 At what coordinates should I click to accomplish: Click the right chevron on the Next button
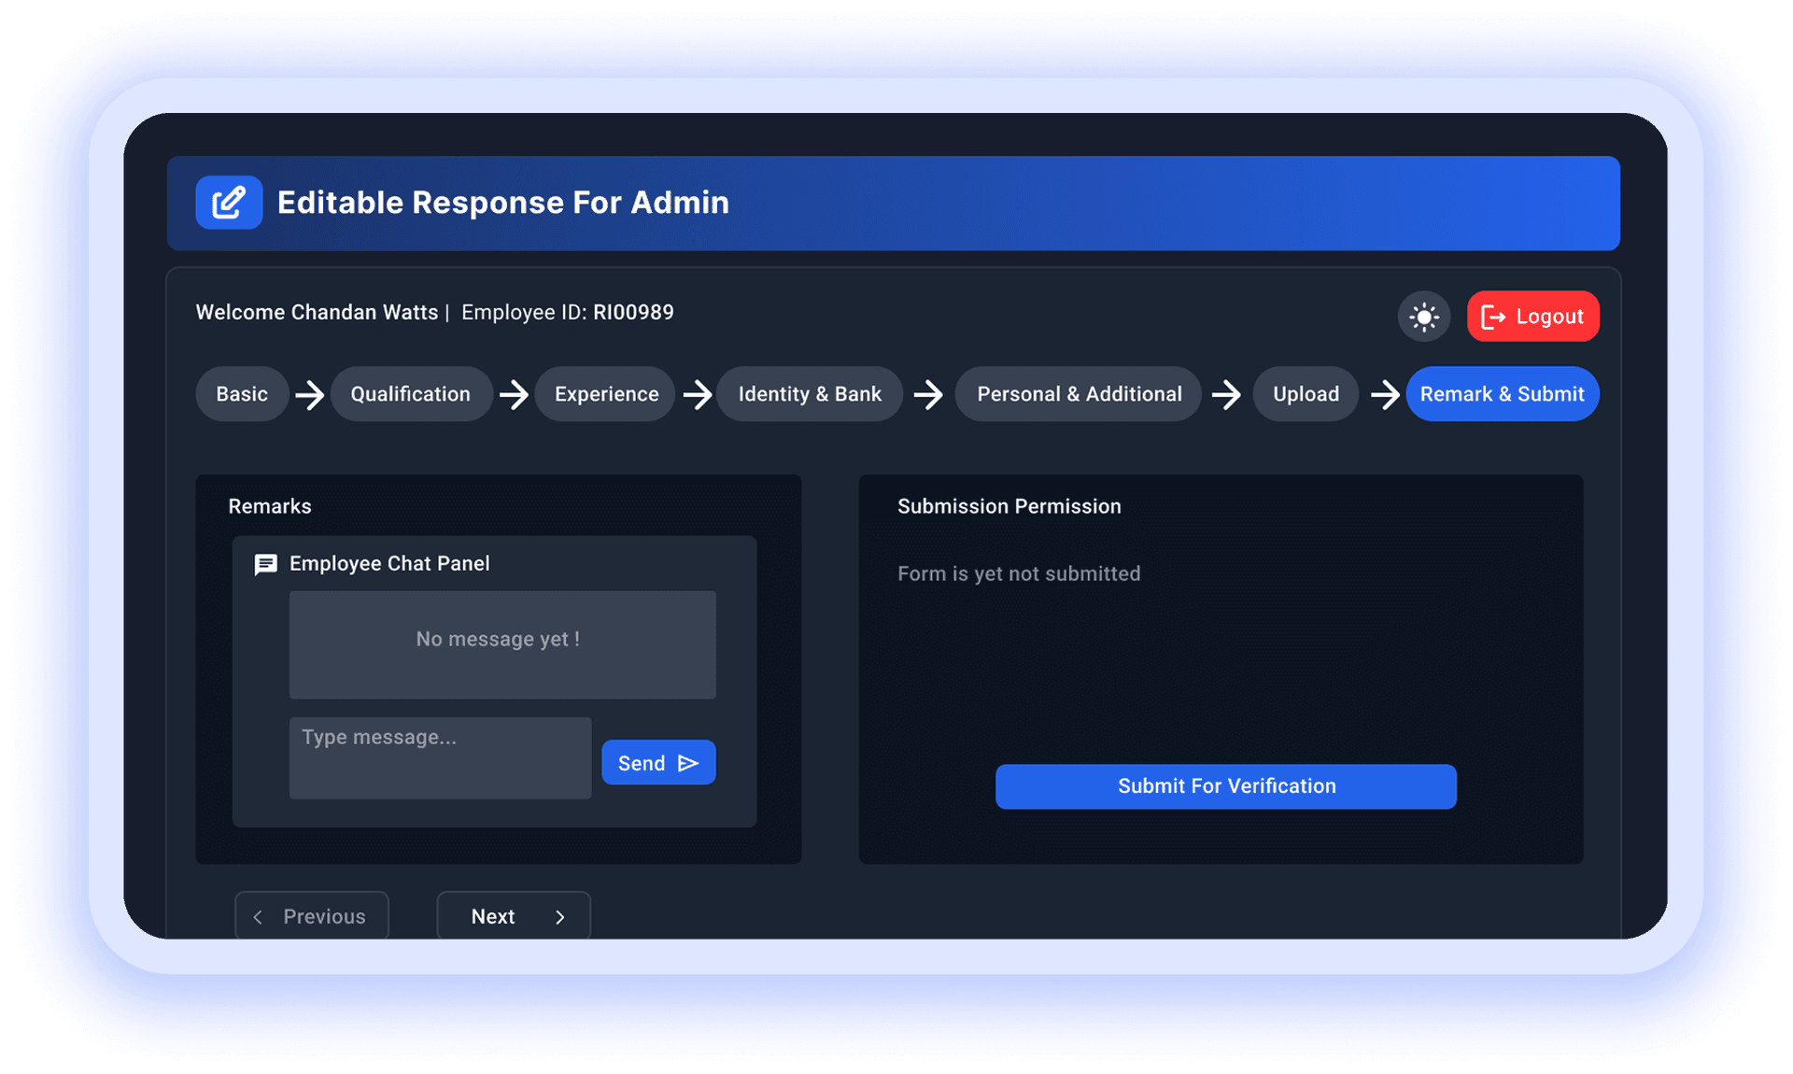559,916
